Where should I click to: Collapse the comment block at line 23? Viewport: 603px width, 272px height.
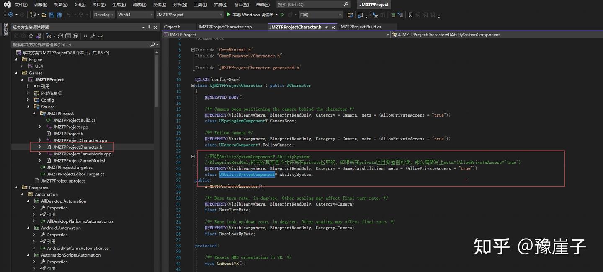click(x=193, y=157)
